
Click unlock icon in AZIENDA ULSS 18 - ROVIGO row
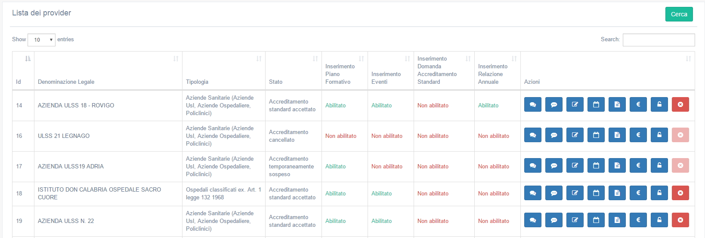[x=659, y=104]
